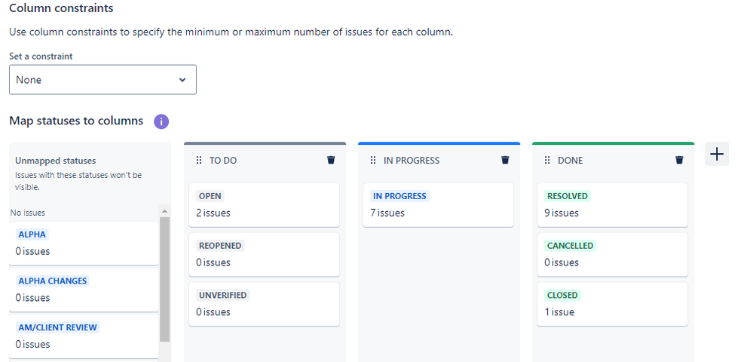This screenshot has width=753, height=362.
Task: Show info about mapping statuses
Action: pos(161,121)
